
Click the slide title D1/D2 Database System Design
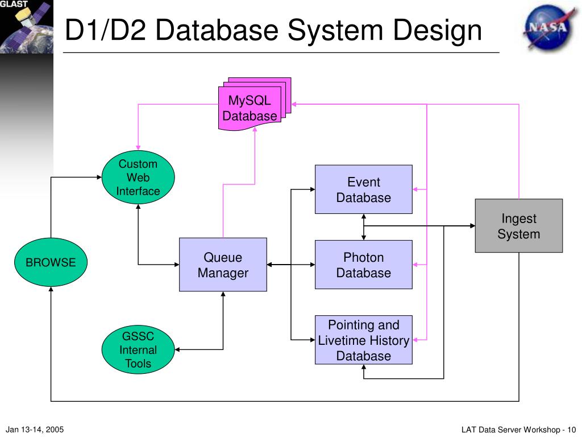tap(273, 30)
